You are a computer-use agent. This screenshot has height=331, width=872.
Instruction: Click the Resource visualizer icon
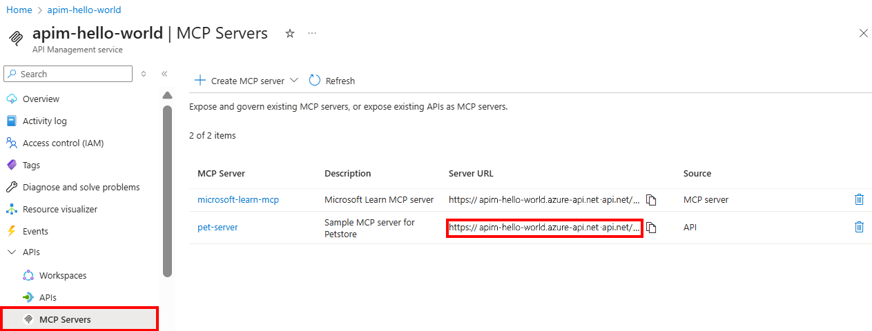pyautogui.click(x=11, y=209)
